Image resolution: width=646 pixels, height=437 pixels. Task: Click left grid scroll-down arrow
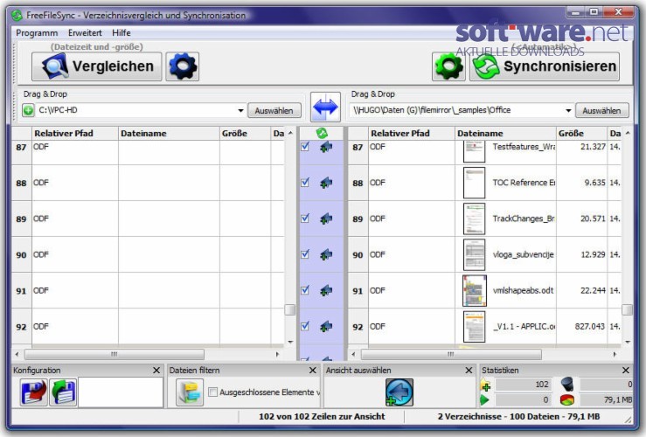[x=290, y=342]
